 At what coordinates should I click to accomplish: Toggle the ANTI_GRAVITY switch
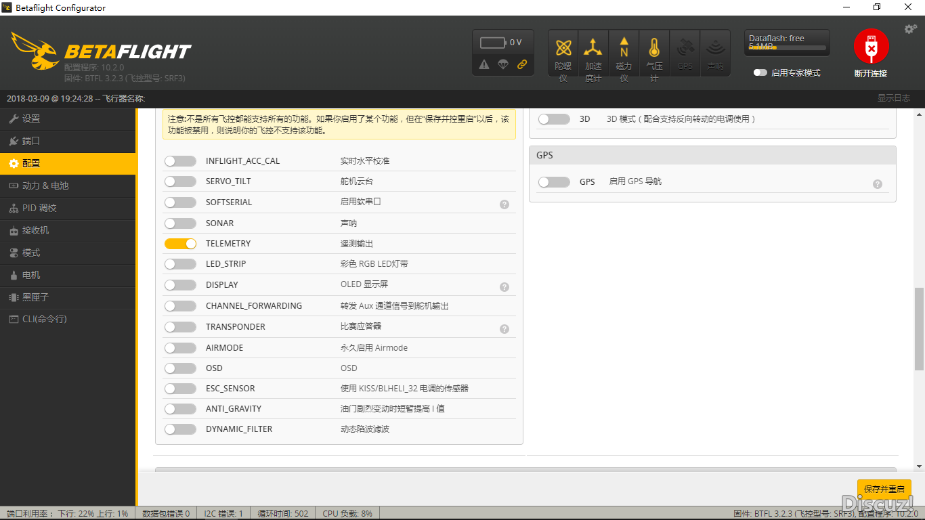[180, 409]
